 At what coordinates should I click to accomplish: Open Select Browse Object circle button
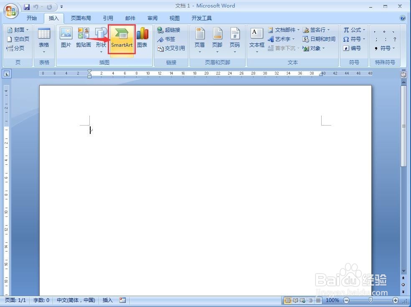[403, 284]
